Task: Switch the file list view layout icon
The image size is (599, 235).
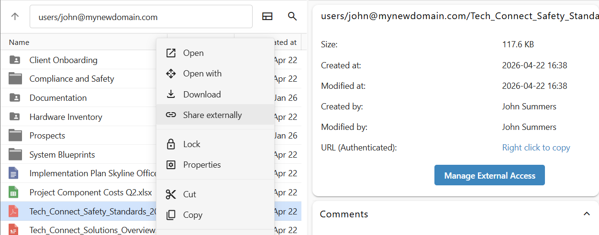Action: point(267,17)
